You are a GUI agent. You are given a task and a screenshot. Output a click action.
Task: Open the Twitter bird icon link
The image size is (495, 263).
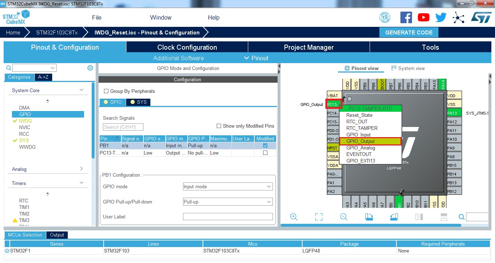[441, 17]
